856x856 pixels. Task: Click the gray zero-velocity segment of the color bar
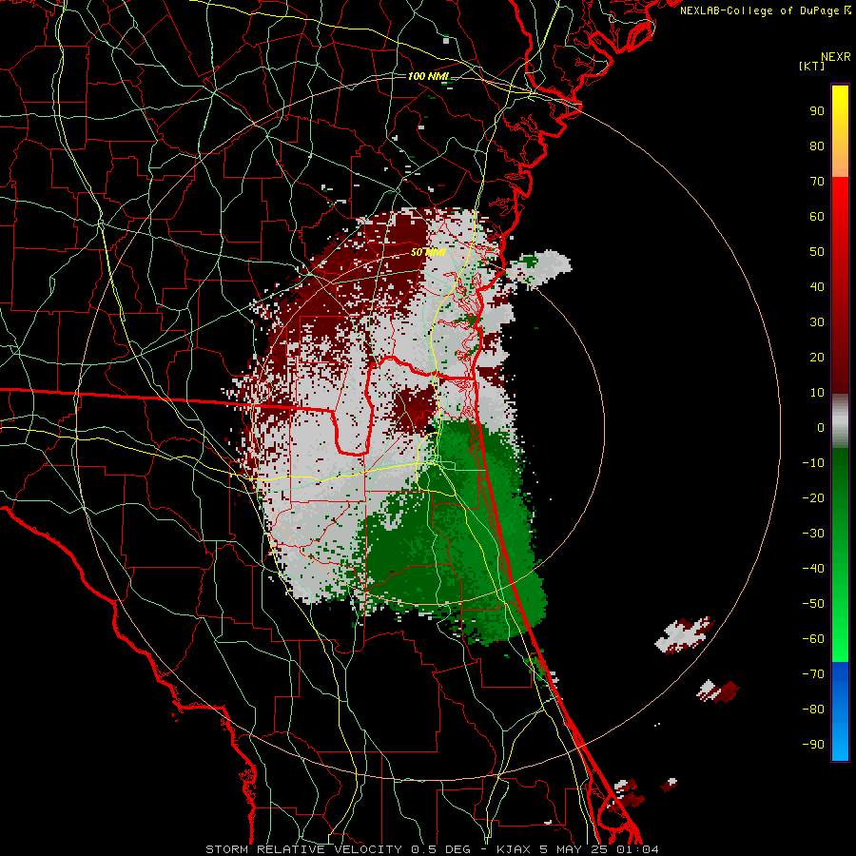840,420
